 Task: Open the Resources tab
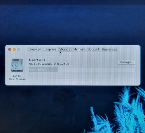tap(109, 49)
